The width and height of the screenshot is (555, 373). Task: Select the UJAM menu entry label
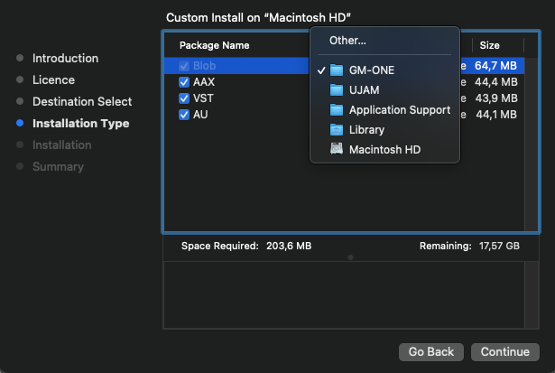[x=365, y=90]
